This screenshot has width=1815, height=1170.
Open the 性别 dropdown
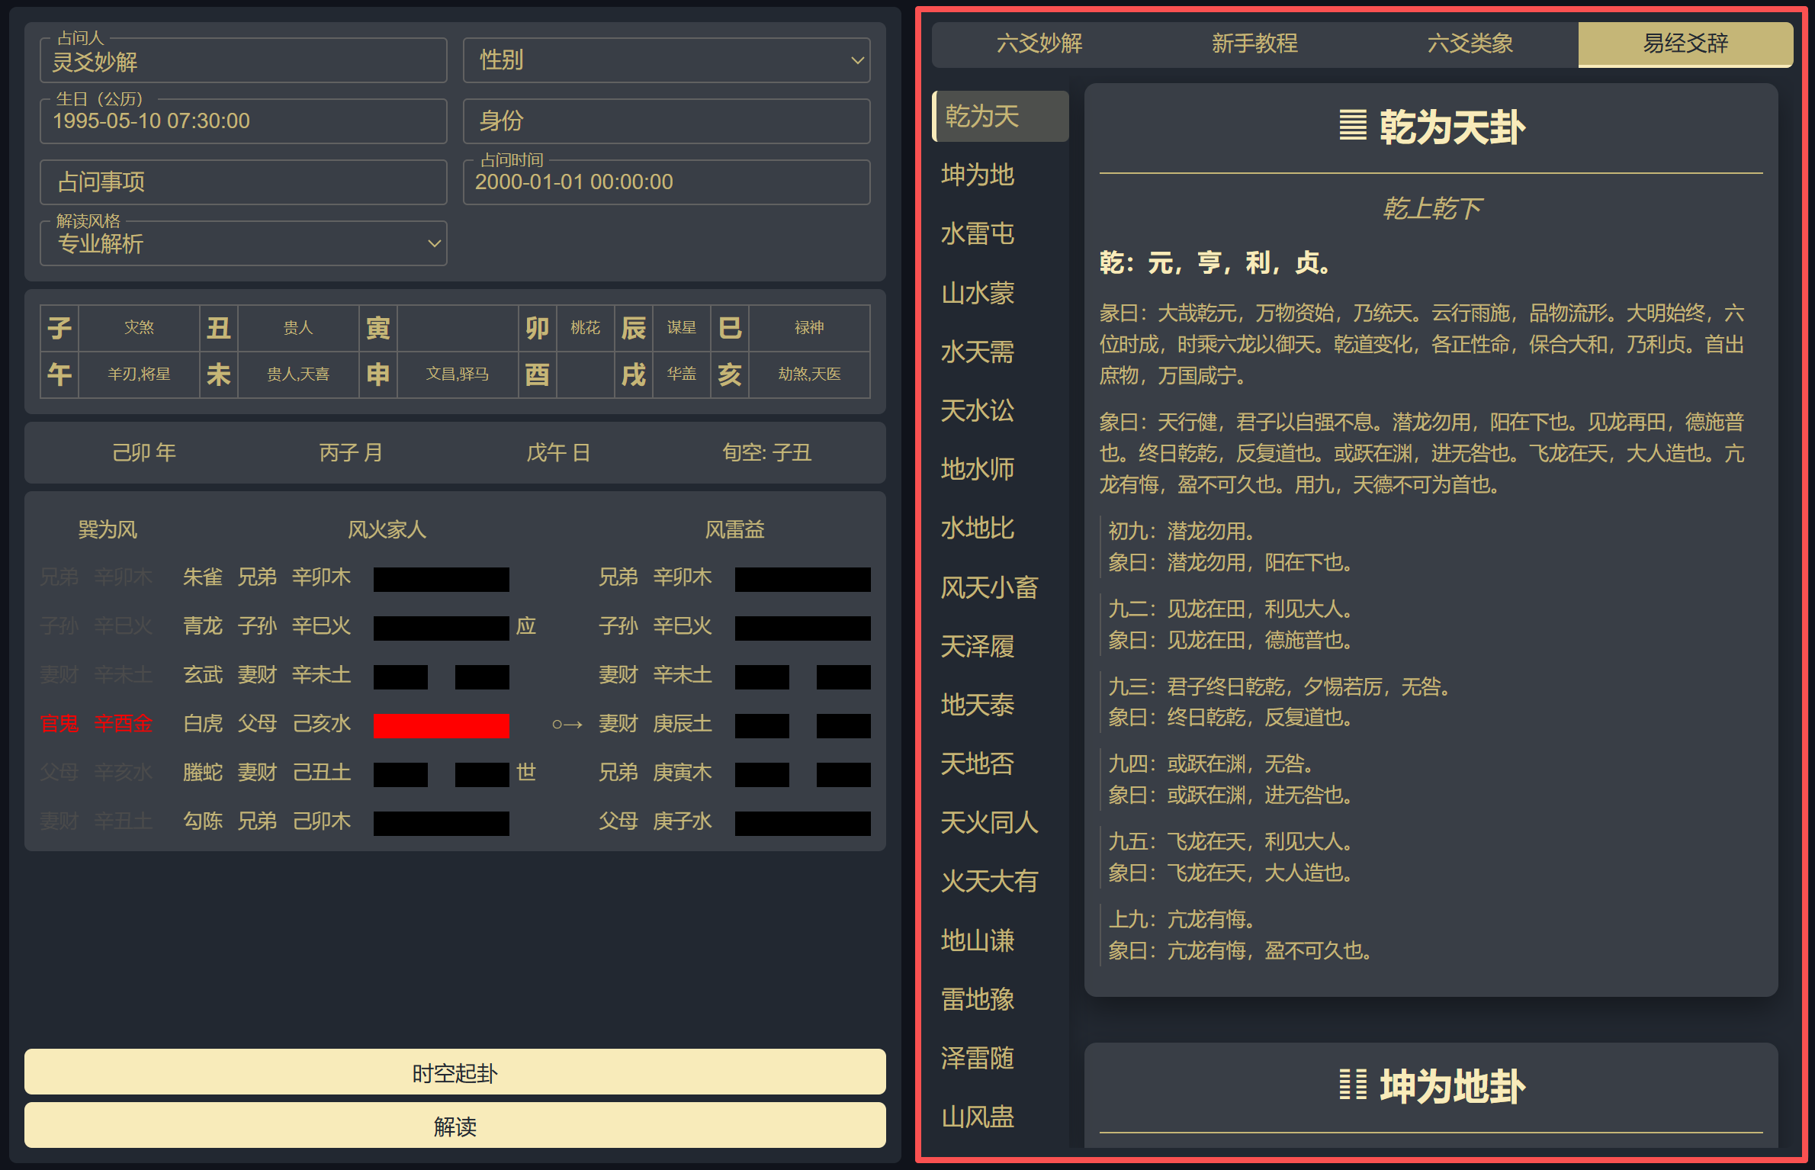pyautogui.click(x=666, y=60)
